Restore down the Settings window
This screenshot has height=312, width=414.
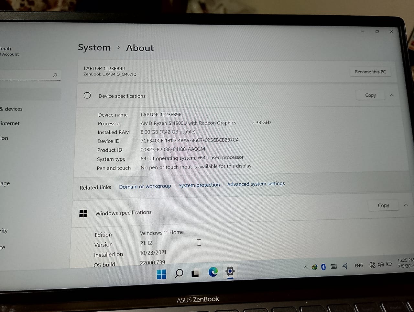coord(377,31)
